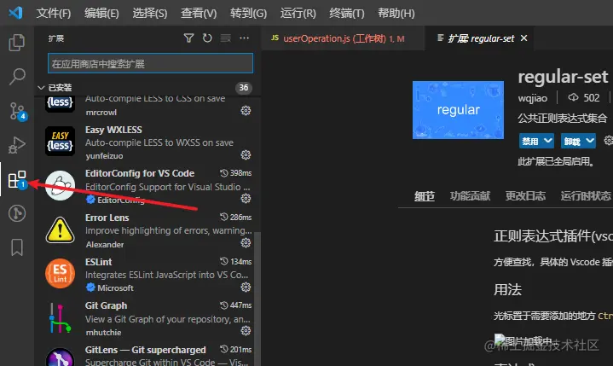Click the regular-set extension logo image

pos(458,110)
